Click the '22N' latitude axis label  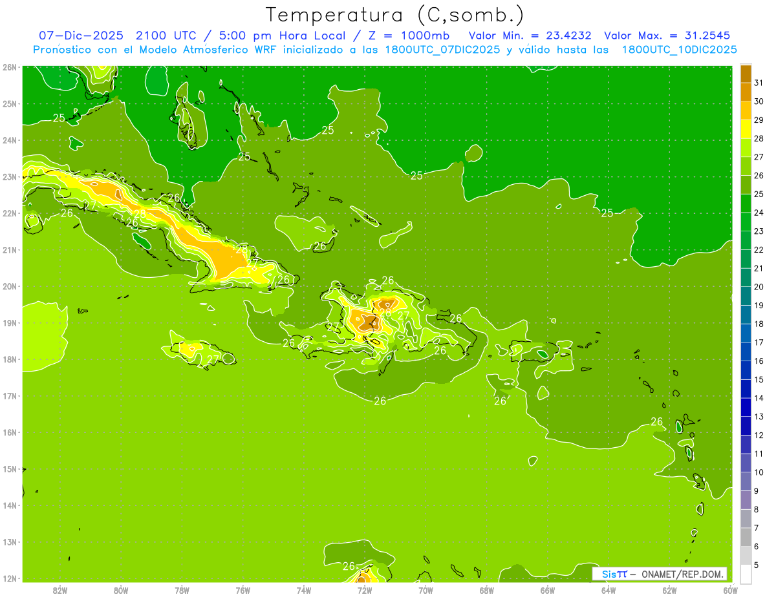(10, 213)
